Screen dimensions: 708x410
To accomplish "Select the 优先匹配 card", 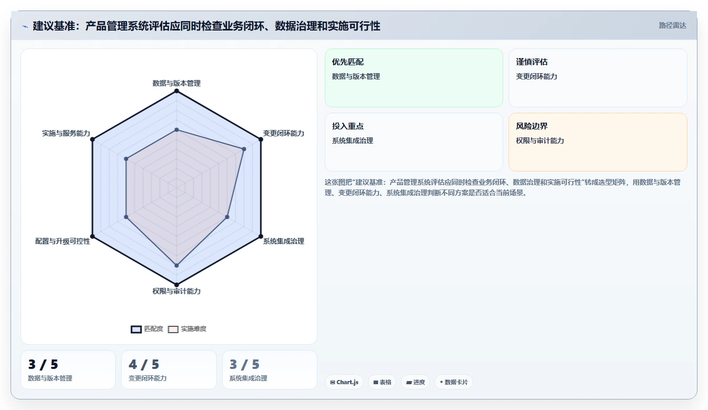I will (414, 78).
